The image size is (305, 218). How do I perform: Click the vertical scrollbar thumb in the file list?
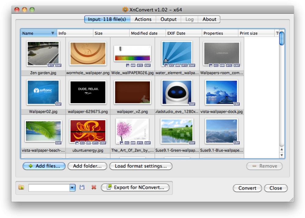tap(282, 38)
